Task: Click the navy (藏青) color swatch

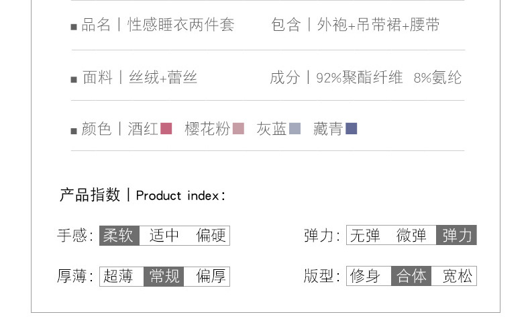Action: 351,128
